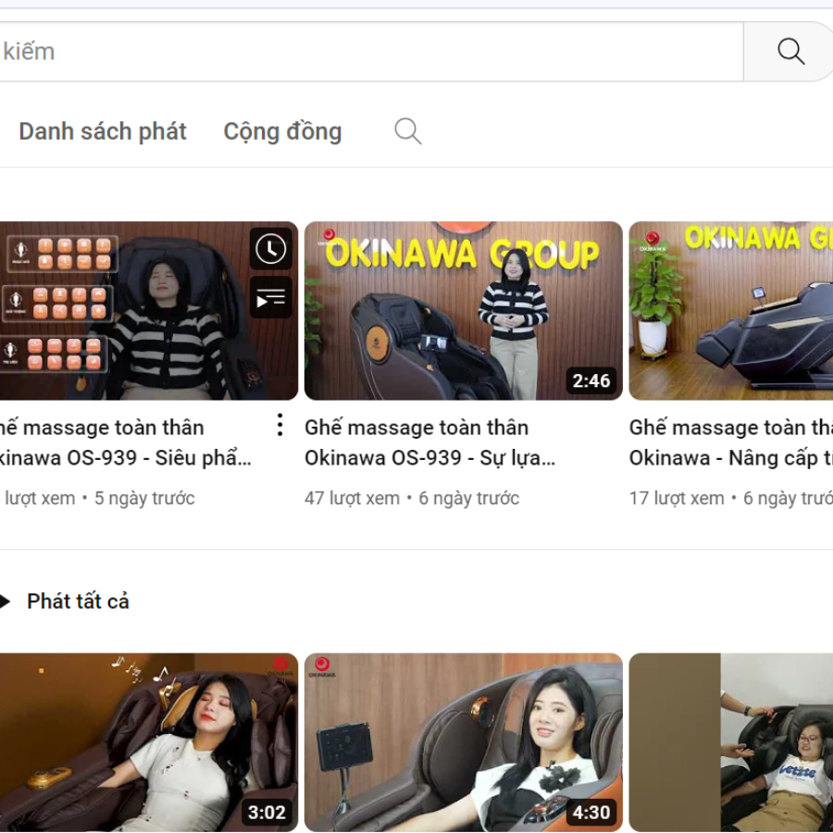Click the Phát tất cả text link

pos(78,602)
